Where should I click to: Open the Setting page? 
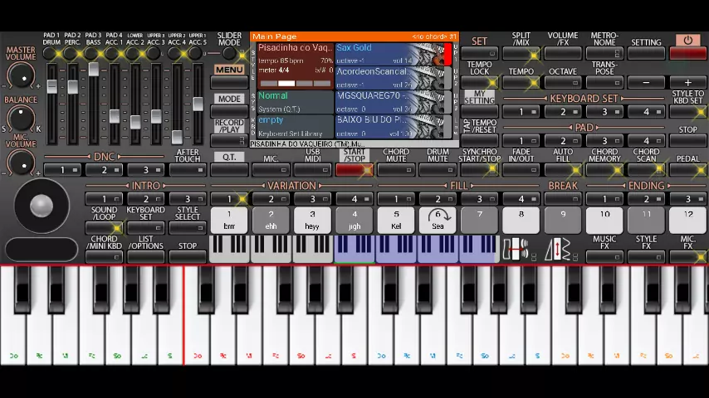[646, 53]
